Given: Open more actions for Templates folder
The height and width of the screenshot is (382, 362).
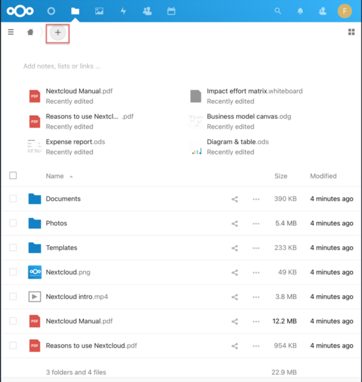Looking at the screenshot, I should point(256,248).
